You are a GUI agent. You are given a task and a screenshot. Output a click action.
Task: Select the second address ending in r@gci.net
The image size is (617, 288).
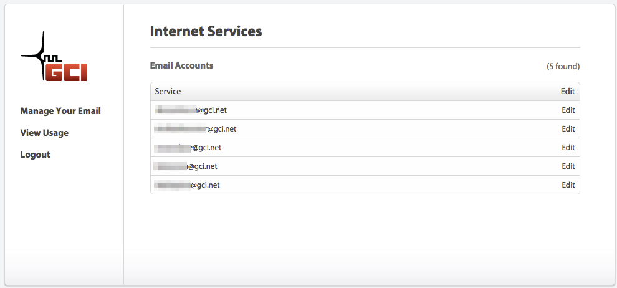195,128
